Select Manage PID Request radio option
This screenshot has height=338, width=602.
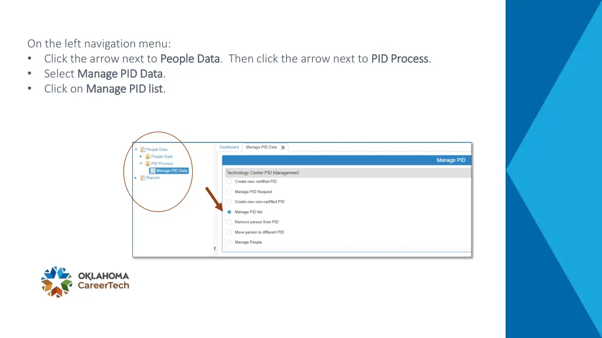(229, 192)
